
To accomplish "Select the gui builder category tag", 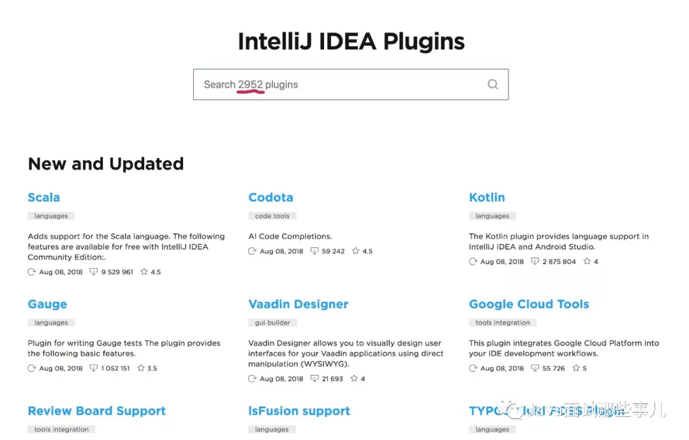I will pyautogui.click(x=272, y=323).
